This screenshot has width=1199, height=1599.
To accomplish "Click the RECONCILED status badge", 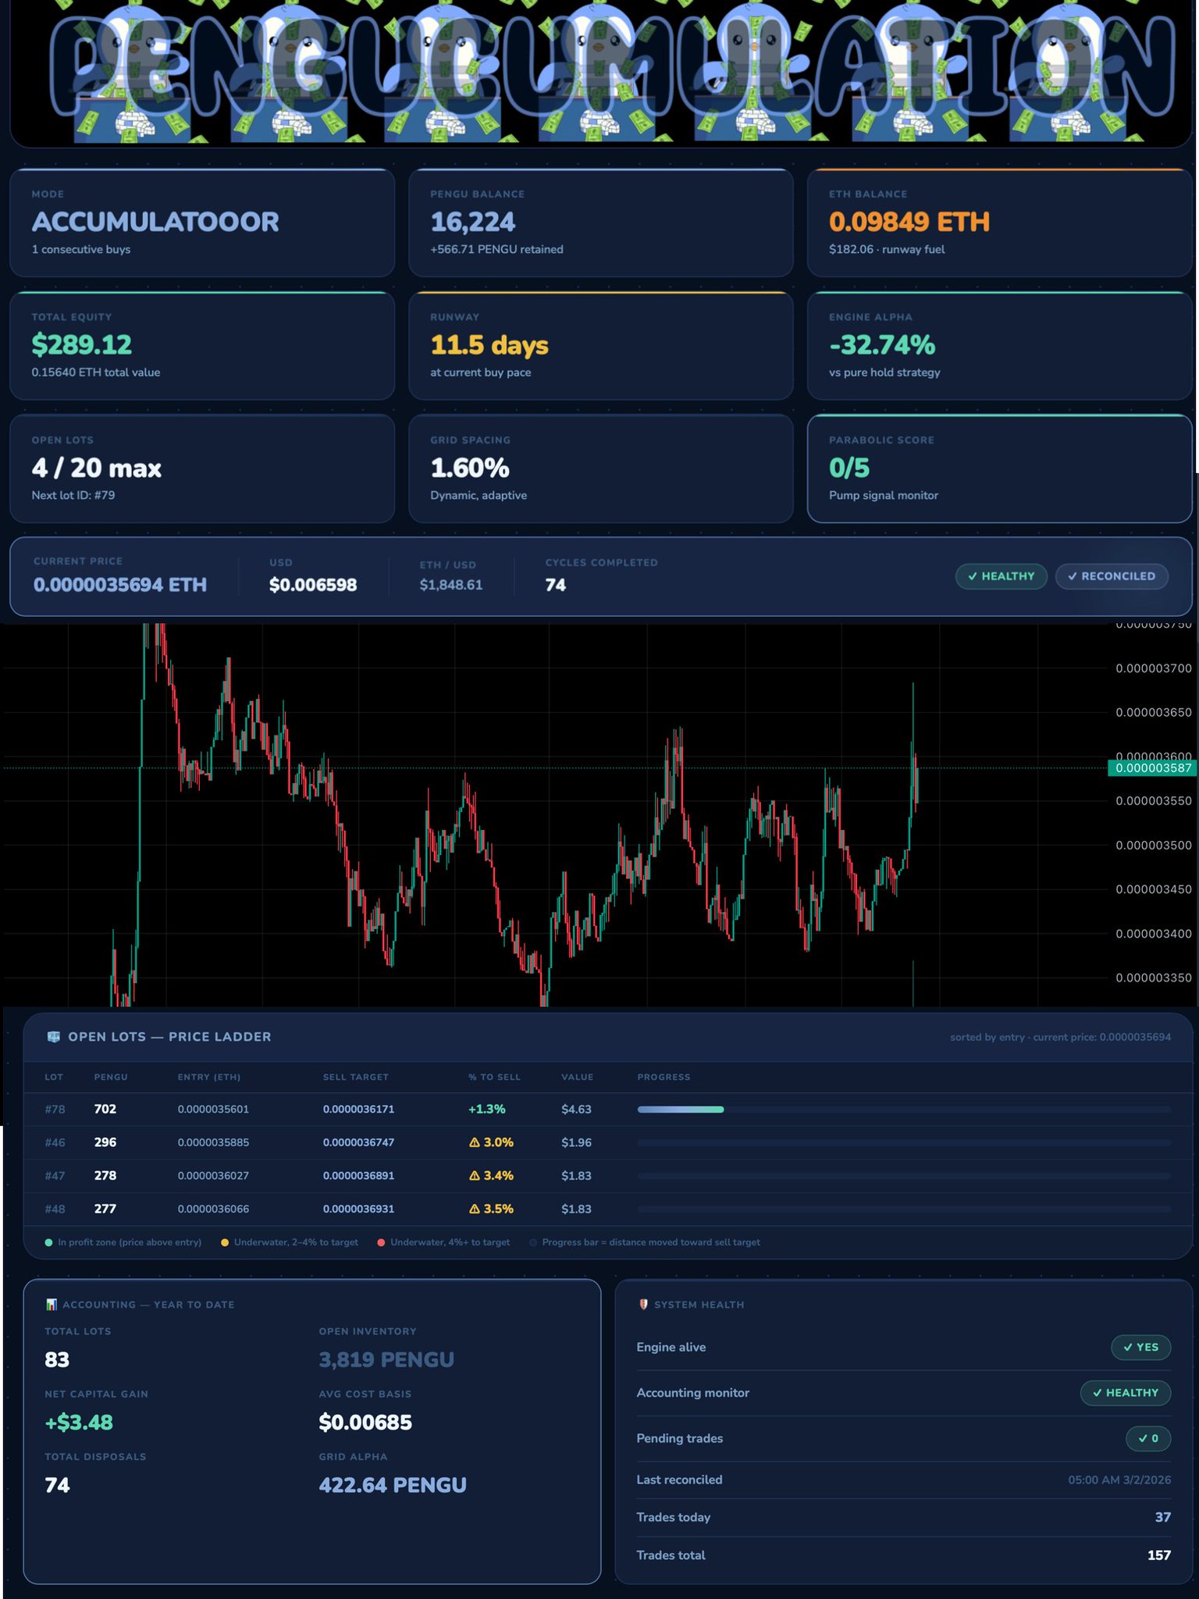I will tap(1112, 576).
